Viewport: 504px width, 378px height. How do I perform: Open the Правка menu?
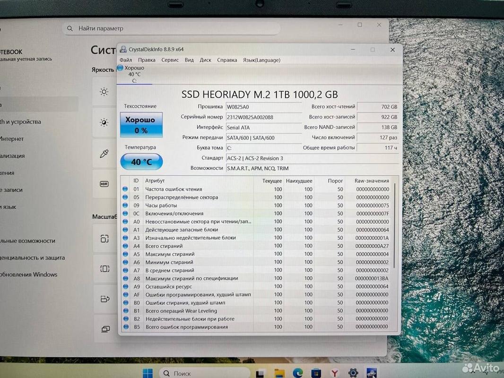(147, 60)
